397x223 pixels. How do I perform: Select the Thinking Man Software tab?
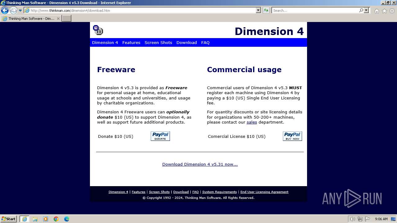(x=31, y=19)
